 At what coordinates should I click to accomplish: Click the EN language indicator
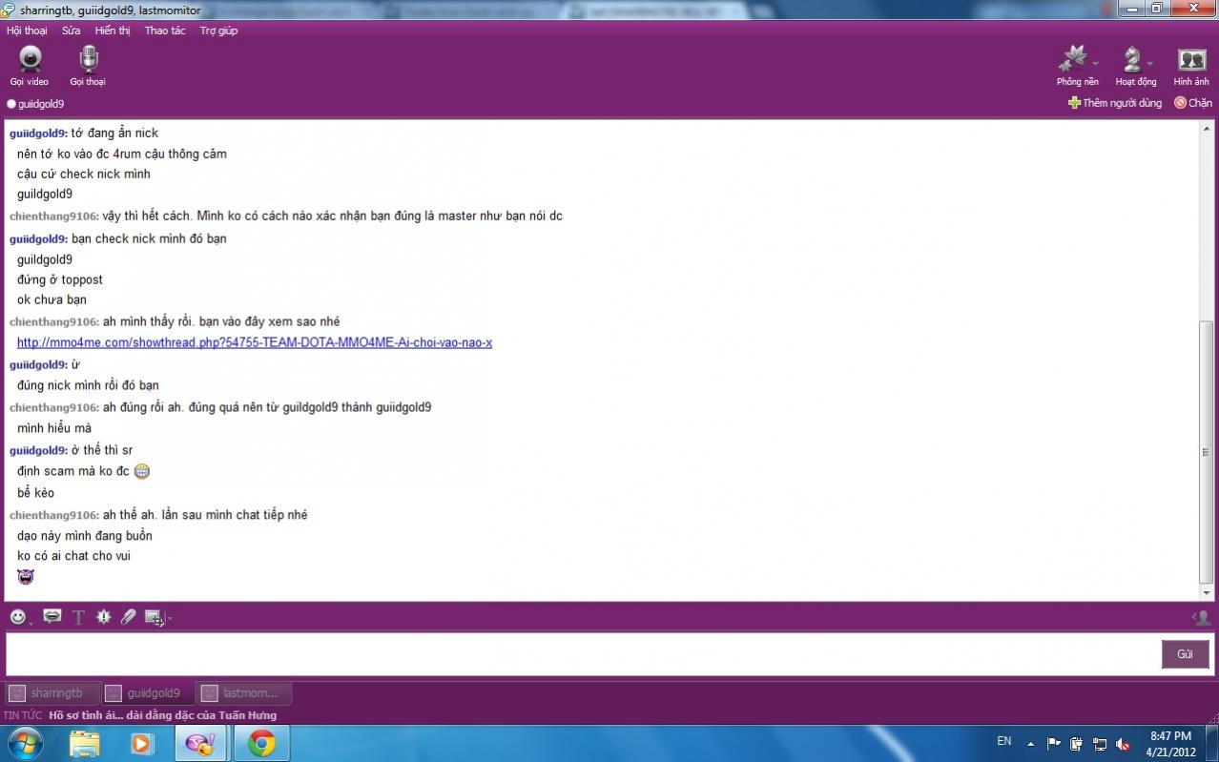(x=1003, y=741)
